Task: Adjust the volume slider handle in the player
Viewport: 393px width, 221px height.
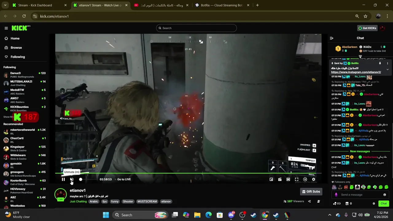Action: 80,179
